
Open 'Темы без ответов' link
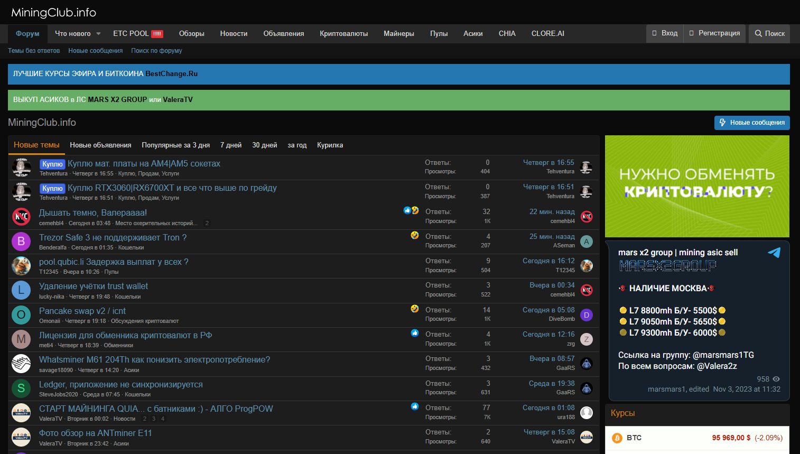click(34, 51)
